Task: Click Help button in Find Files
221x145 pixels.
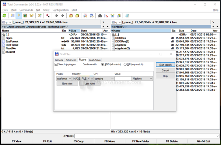Action: coord(165,76)
